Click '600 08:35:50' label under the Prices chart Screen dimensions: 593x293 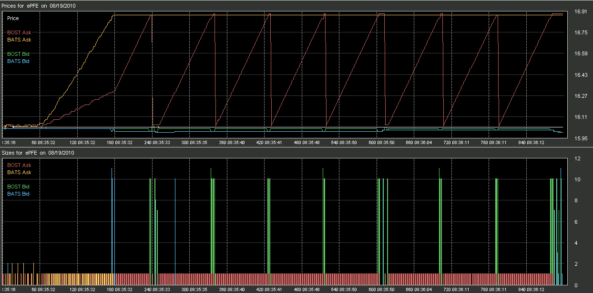[382, 142]
